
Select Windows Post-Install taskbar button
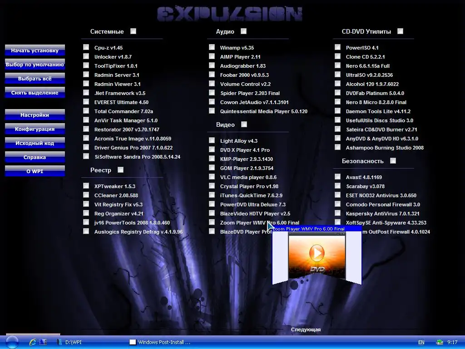pos(160,342)
